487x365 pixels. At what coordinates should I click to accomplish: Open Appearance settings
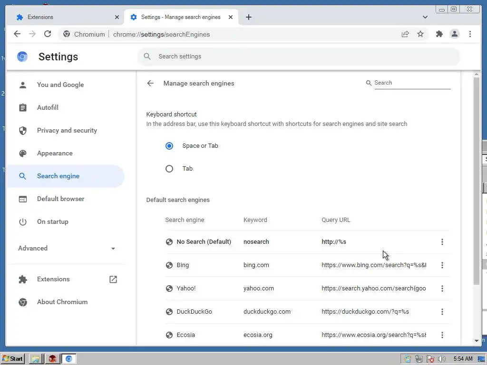point(66,154)
